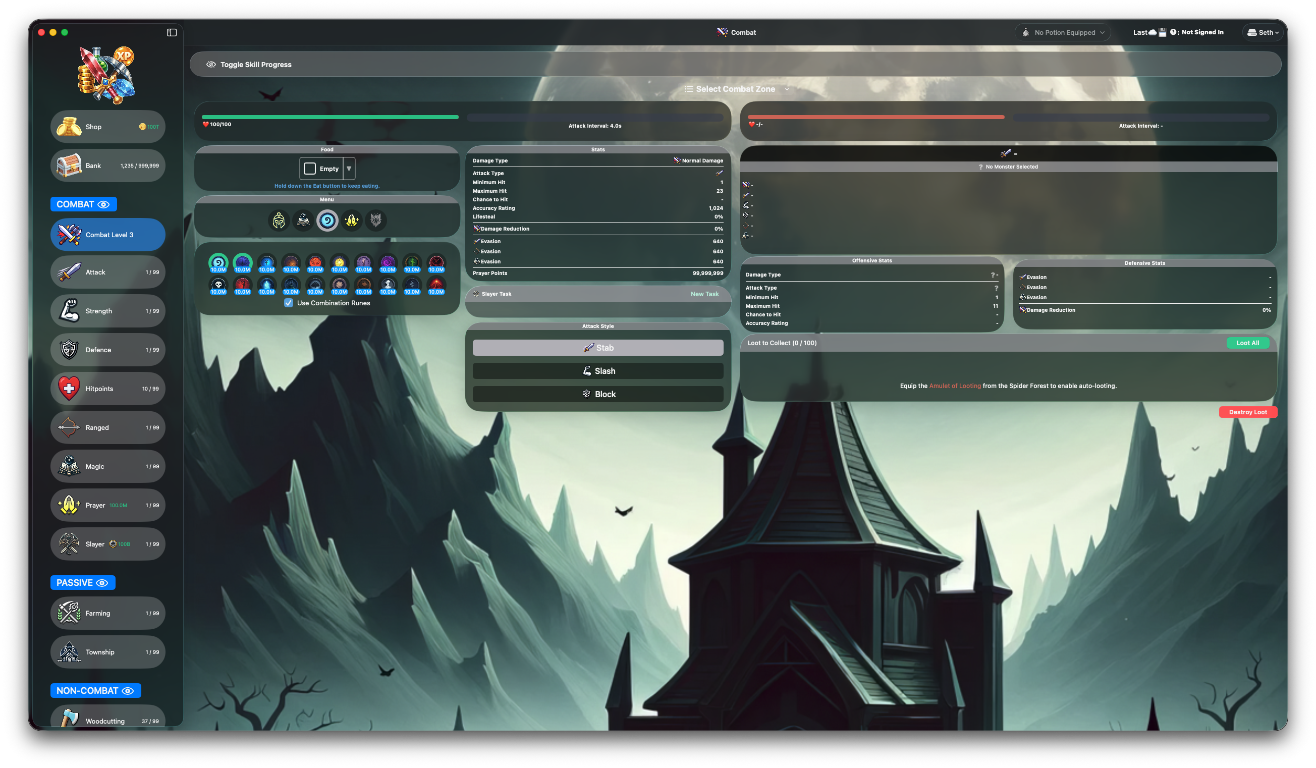Click the skull death rune
The width and height of the screenshot is (1316, 768).
point(218,285)
